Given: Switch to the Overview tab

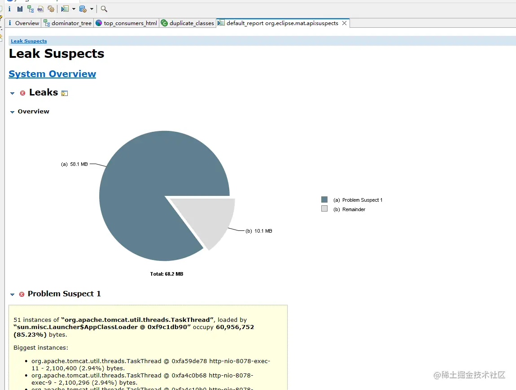Looking at the screenshot, I should point(23,23).
